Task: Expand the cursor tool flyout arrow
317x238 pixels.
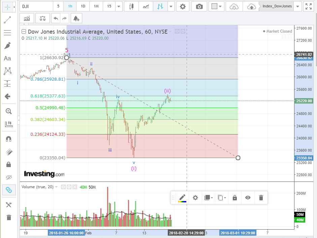Action: pyautogui.click(x=14, y=7)
